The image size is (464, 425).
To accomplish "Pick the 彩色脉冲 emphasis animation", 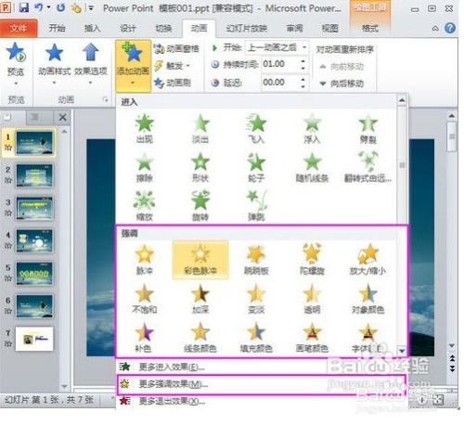I will tap(200, 259).
